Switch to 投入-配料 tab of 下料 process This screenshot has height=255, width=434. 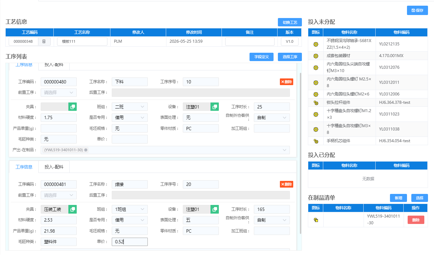click(x=54, y=65)
